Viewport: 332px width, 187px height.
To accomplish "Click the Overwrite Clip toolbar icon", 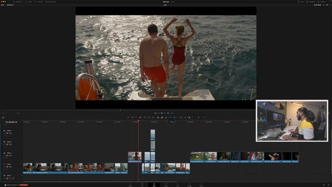I will 149,117.
